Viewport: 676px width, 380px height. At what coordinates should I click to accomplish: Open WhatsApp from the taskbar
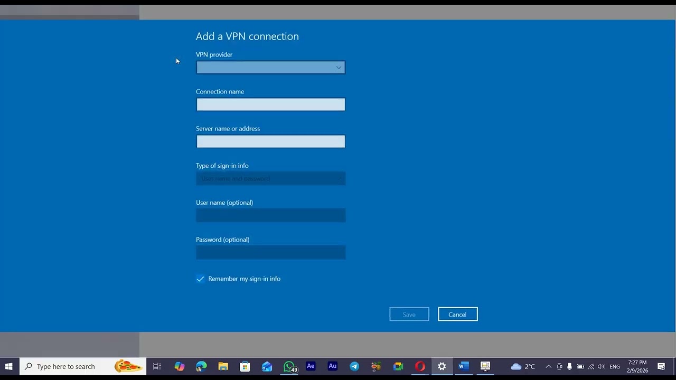tap(289, 366)
